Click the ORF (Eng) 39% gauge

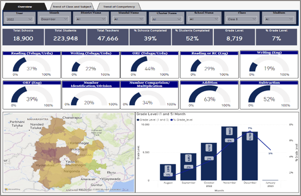click(32, 95)
